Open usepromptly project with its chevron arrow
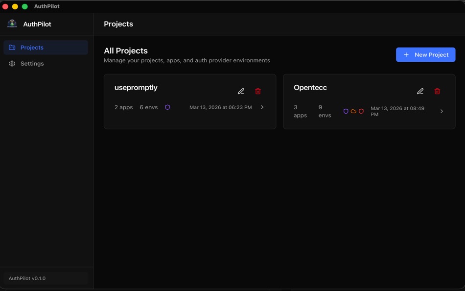Screen dimensions: 465x291 262,107
